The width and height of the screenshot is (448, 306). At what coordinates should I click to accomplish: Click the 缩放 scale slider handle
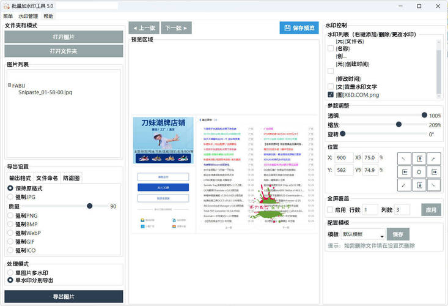point(399,124)
